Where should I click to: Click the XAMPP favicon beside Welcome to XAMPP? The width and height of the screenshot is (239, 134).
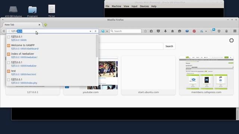click(9, 45)
